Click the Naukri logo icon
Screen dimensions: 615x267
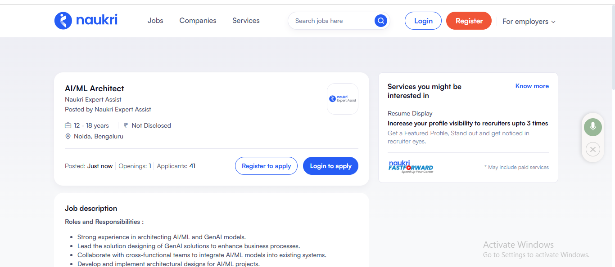(64, 20)
